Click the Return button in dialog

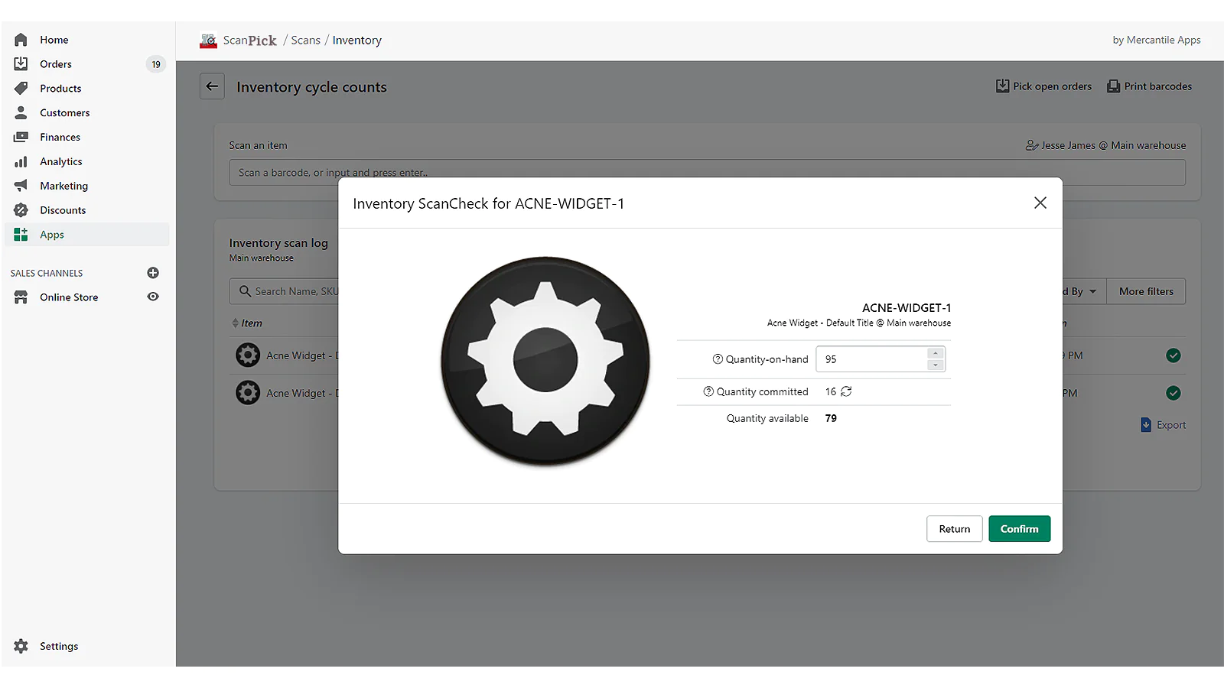tap(954, 529)
